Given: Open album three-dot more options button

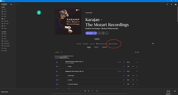Looking at the screenshot, I should [x=107, y=33].
